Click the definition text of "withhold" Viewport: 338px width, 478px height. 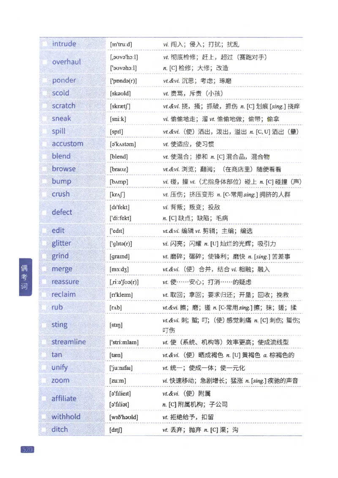[177, 416]
